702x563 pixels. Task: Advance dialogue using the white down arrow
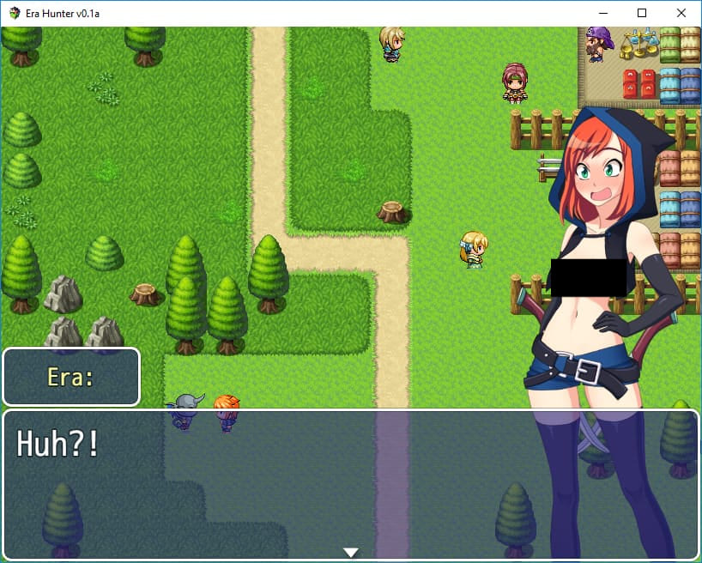point(350,552)
